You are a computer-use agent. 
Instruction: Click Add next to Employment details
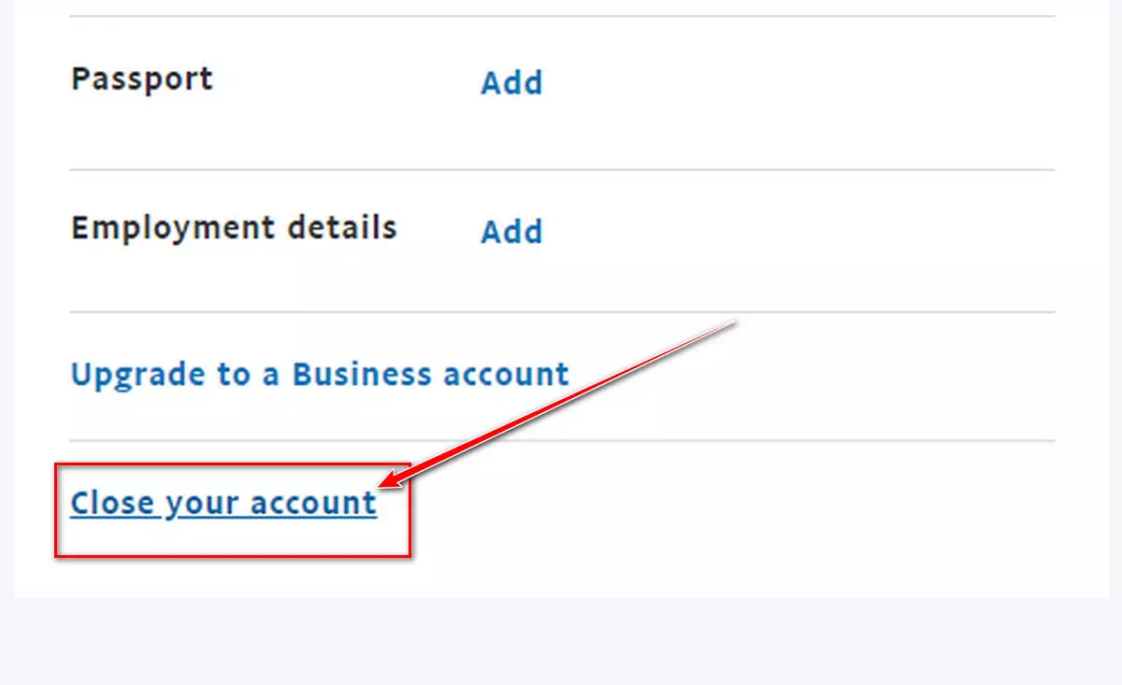(511, 232)
